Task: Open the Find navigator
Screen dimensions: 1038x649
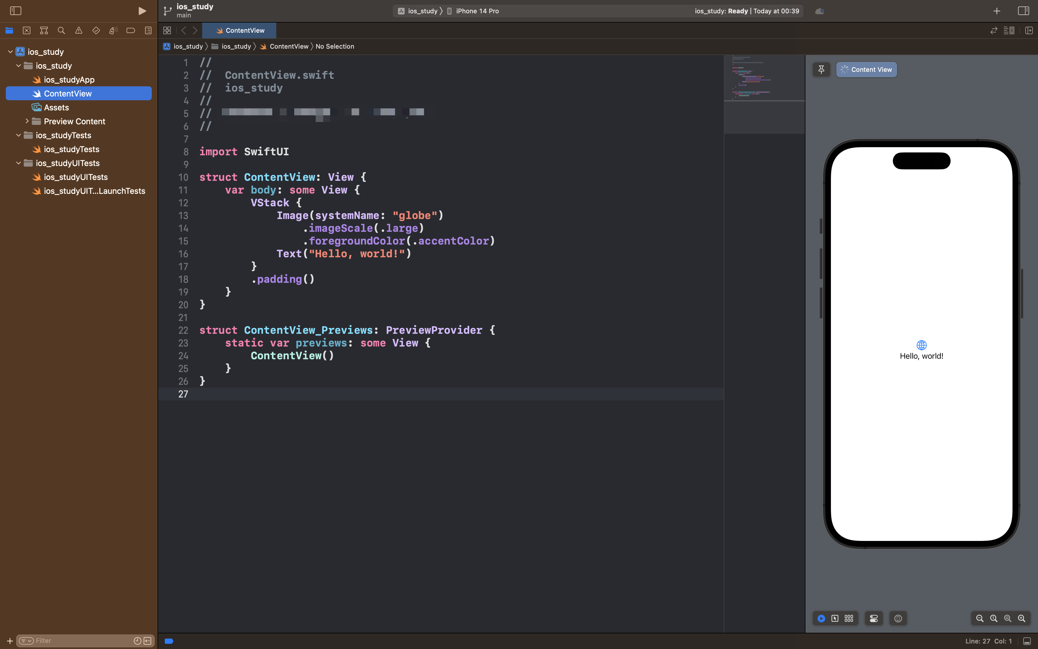Action: tap(61, 30)
